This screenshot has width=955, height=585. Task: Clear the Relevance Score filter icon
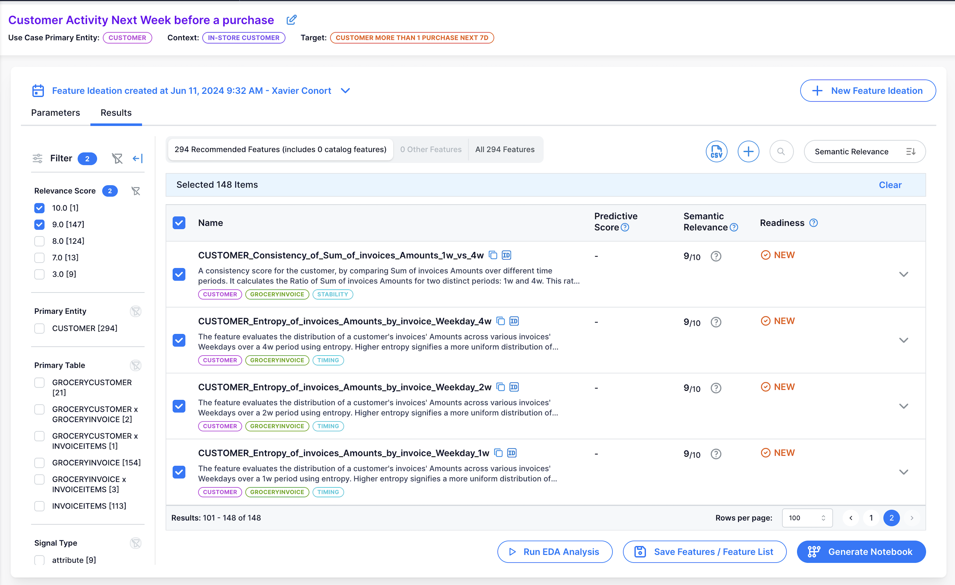[x=136, y=191]
